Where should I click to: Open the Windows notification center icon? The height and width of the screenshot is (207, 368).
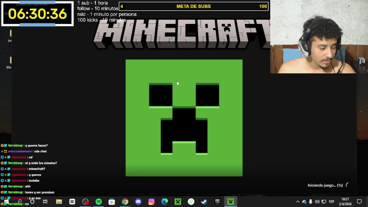coord(359,202)
